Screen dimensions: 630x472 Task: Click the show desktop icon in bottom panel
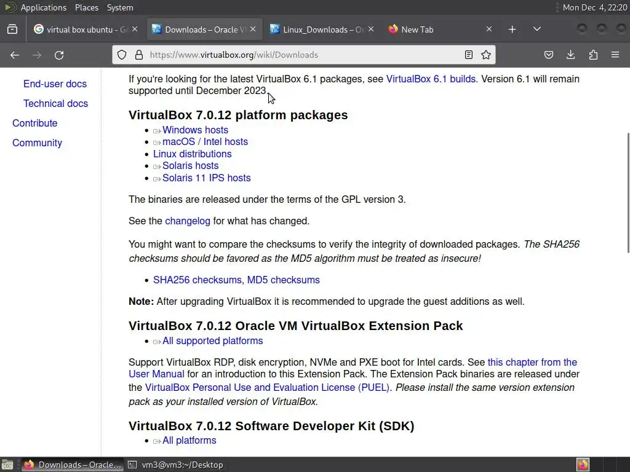click(7, 465)
